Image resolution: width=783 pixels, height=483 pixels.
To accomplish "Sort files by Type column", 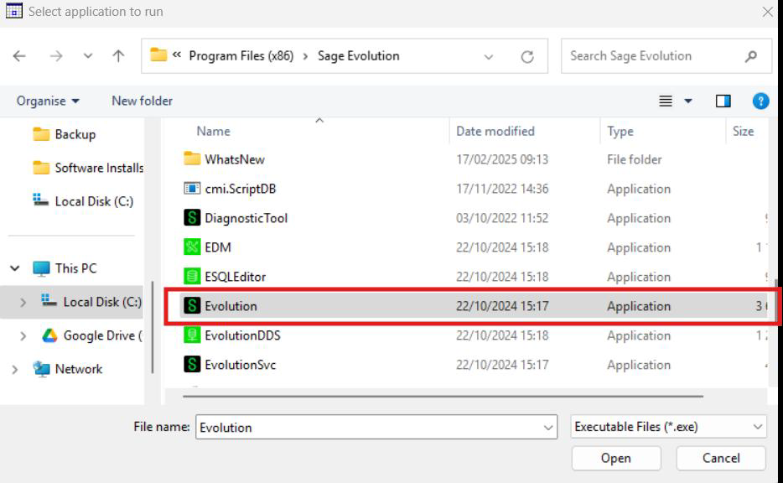I will tap(620, 131).
